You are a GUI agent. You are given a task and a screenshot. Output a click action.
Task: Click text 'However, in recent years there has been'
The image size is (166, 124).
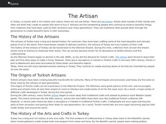(x=31, y=102)
